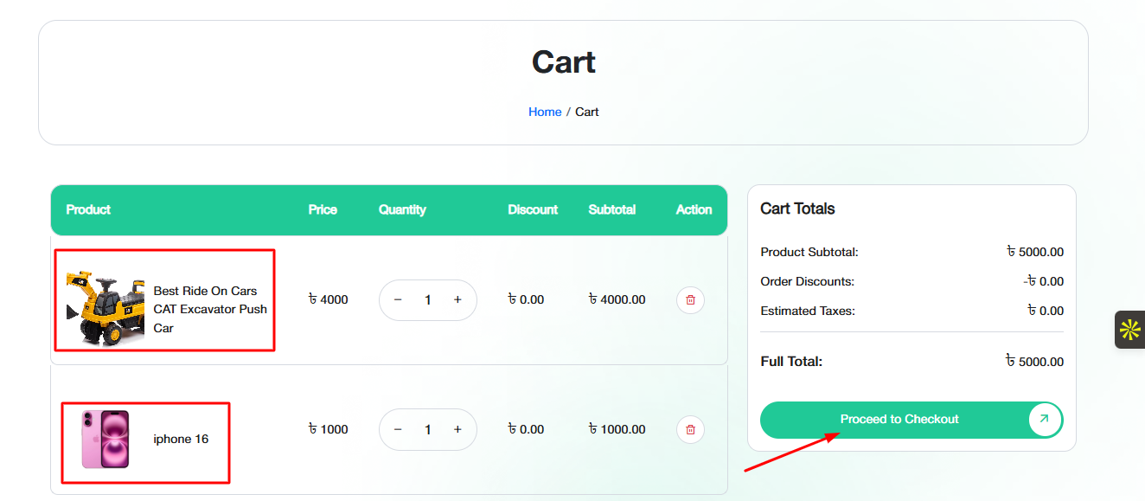Click the Quantity column header

(x=402, y=209)
